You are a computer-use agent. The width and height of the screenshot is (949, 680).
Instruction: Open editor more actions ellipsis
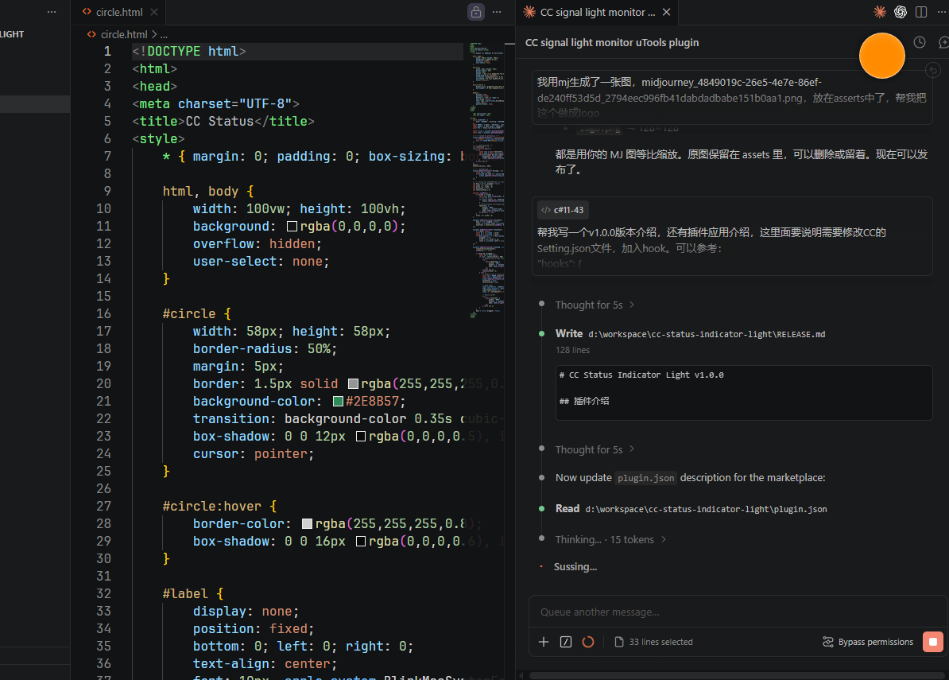pyautogui.click(x=497, y=12)
